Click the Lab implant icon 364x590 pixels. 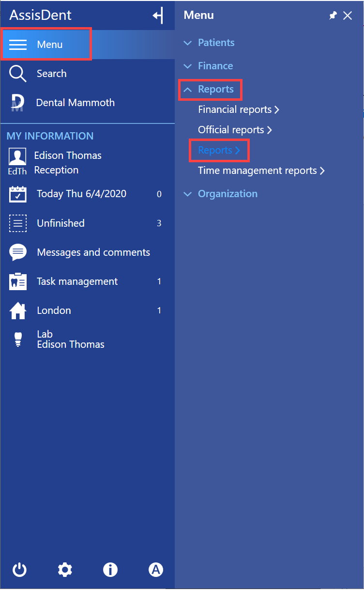click(18, 340)
